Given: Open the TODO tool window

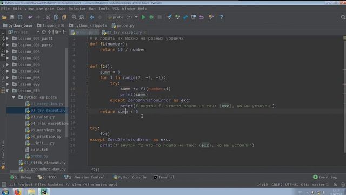Looking at the screenshot, I should 47,177.
